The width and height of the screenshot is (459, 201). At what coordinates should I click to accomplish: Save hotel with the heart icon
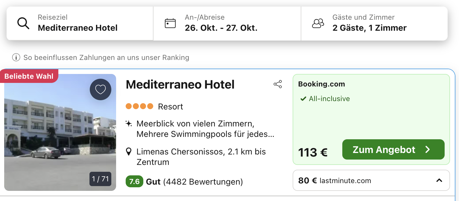pos(100,89)
